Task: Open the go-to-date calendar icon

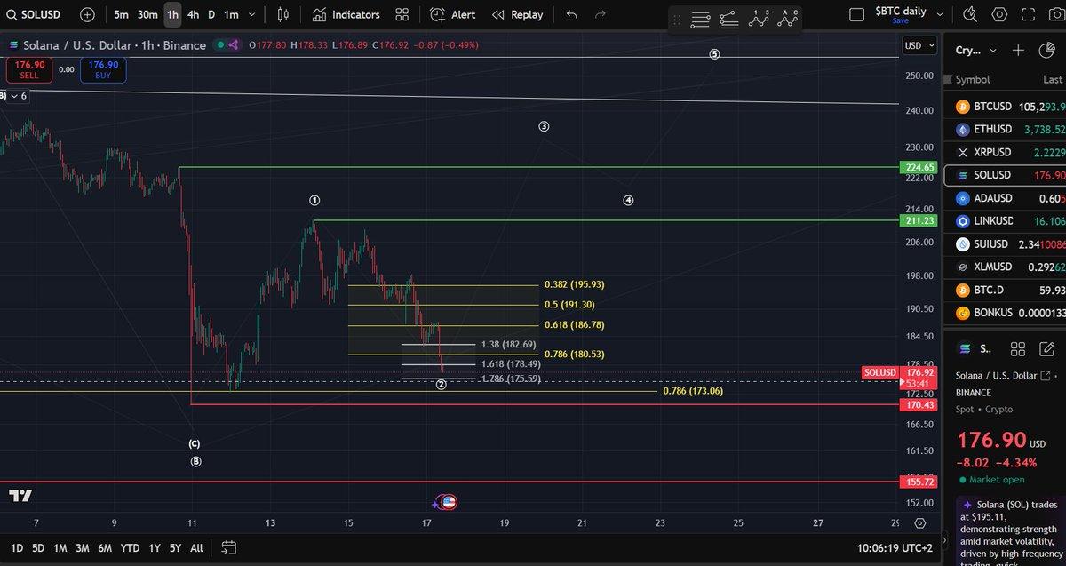Action: tap(229, 547)
